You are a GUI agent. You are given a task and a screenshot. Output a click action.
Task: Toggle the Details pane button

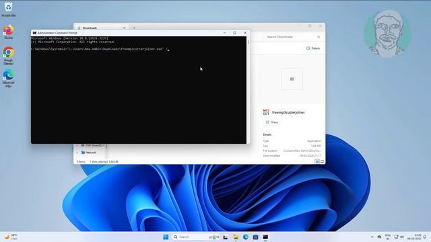click(313, 48)
